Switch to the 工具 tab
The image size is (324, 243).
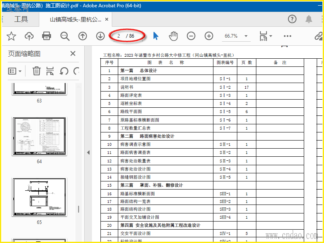click(21, 19)
